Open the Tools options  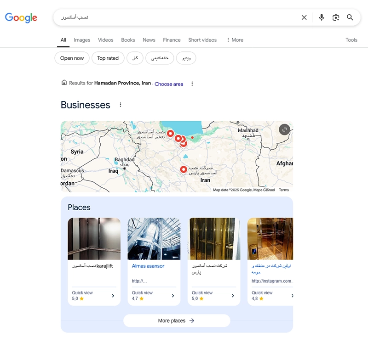tap(351, 40)
